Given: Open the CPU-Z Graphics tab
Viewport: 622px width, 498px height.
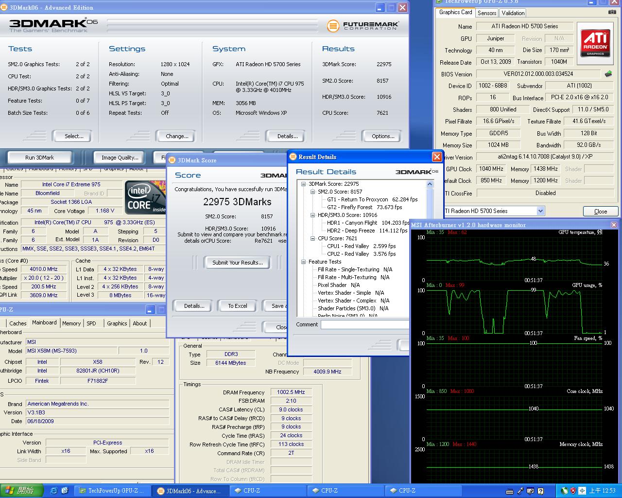Looking at the screenshot, I should pyautogui.click(x=117, y=323).
